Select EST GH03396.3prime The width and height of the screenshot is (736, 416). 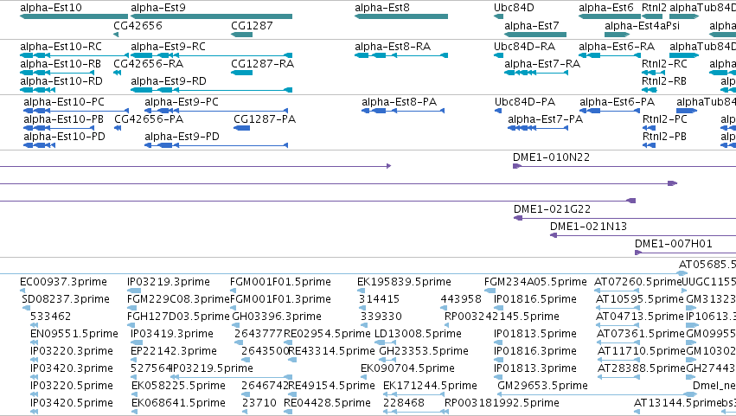[236, 325]
